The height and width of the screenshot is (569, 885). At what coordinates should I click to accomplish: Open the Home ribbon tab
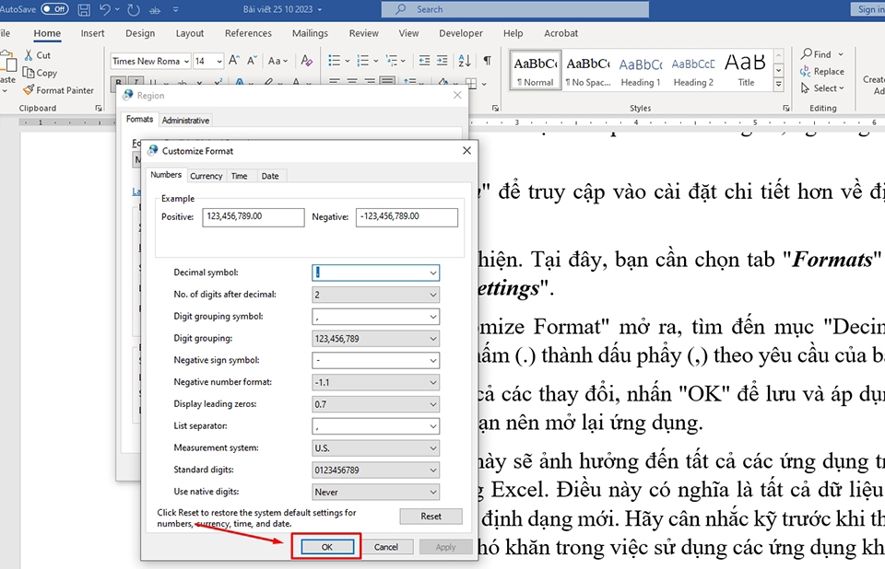click(x=47, y=33)
